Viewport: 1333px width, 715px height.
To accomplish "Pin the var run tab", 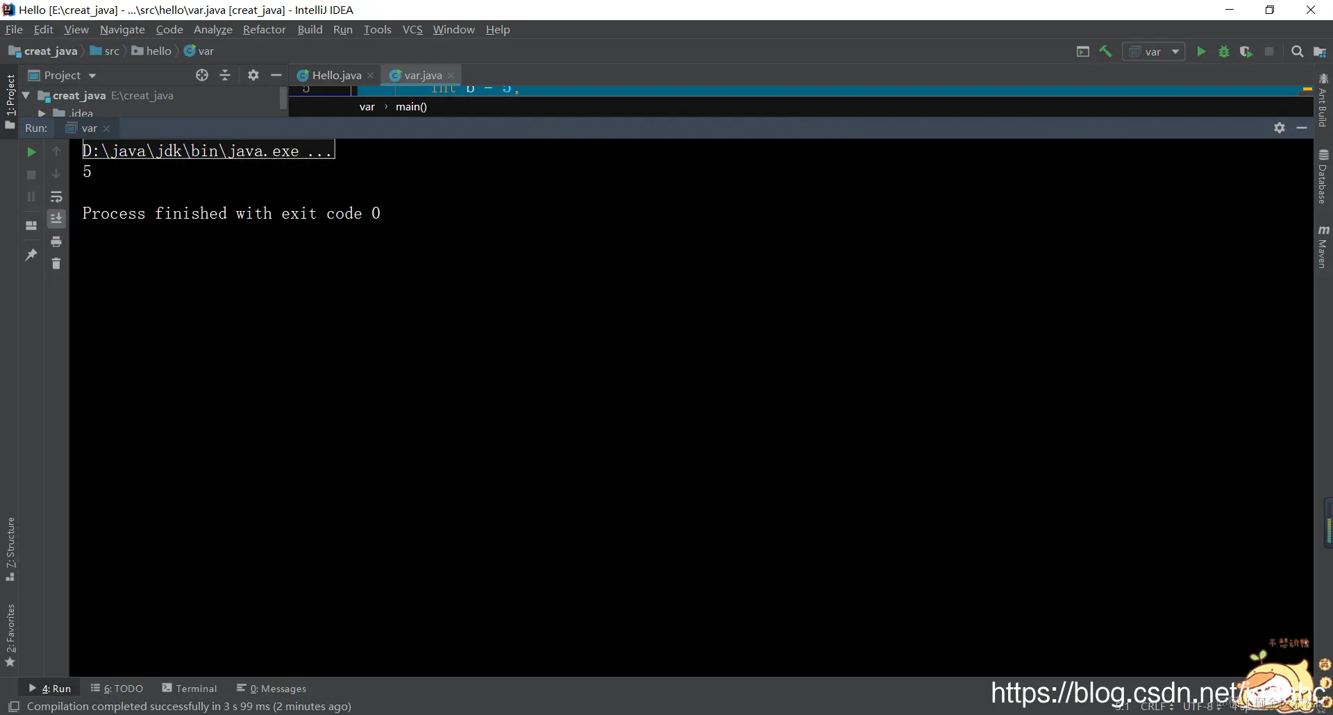I will 31,255.
